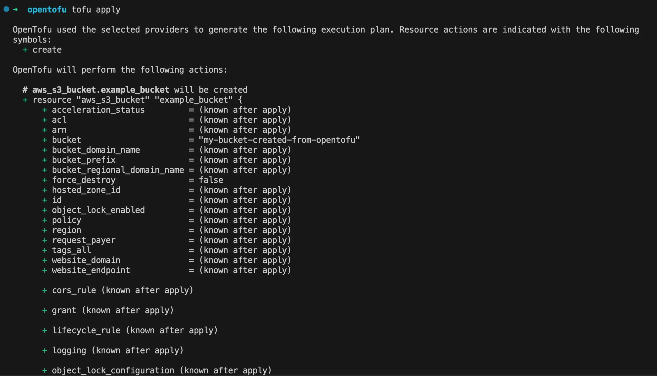Click the grant (known after apply) line
This screenshot has width=657, height=376.
tap(108, 310)
